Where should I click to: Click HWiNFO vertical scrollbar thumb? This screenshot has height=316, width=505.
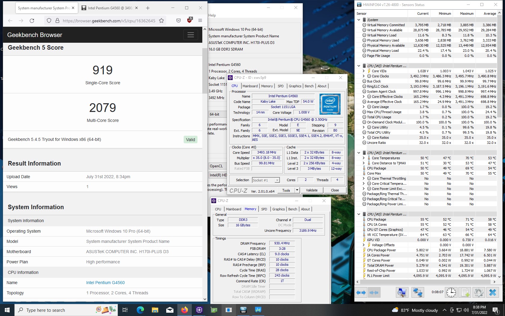pos(500,66)
